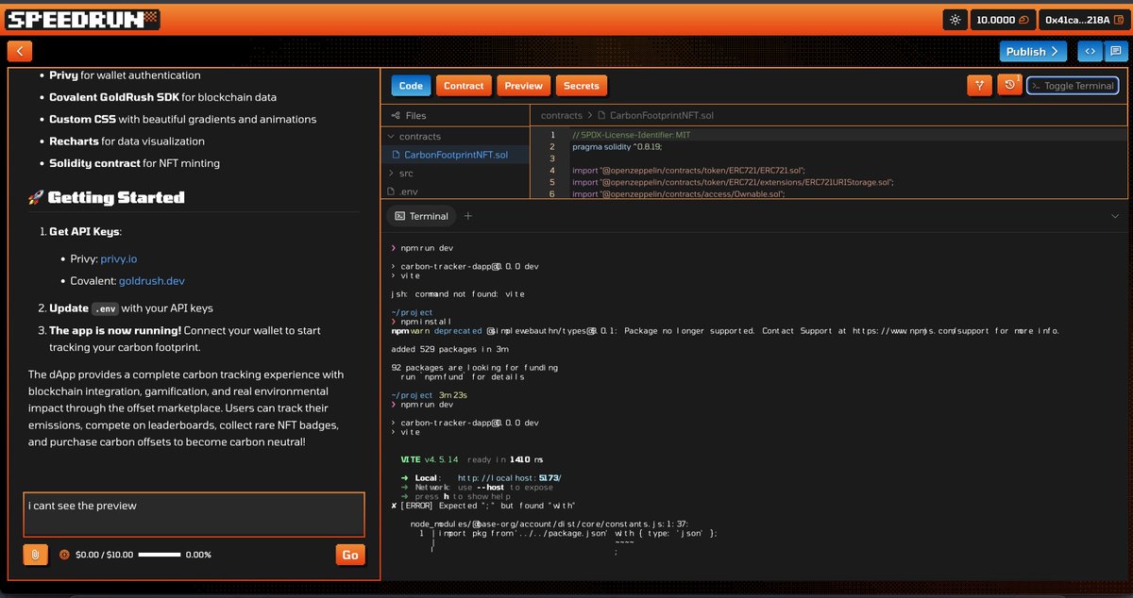Toggle the light/dark theme sun icon
Image resolution: width=1133 pixels, height=598 pixels.
coord(955,19)
